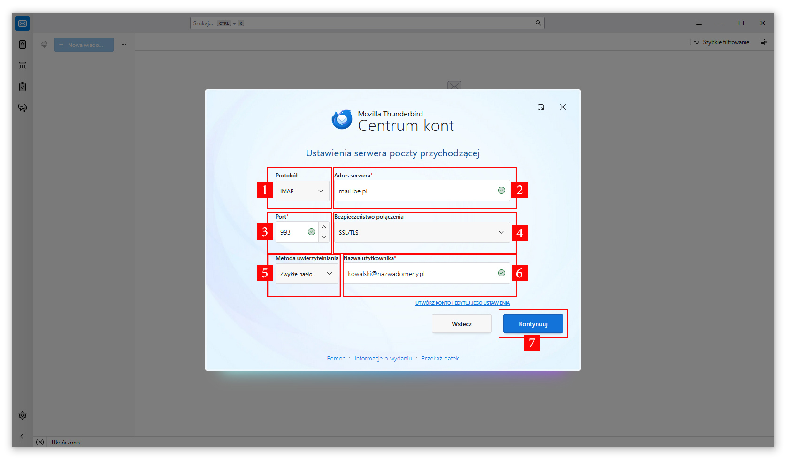The width and height of the screenshot is (791, 467).
Task: Expand the Protokół IMAP dropdown
Action: point(302,191)
